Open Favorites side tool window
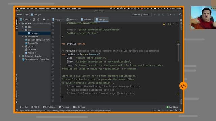Screen dimensions: 216x121 click(17, 97)
